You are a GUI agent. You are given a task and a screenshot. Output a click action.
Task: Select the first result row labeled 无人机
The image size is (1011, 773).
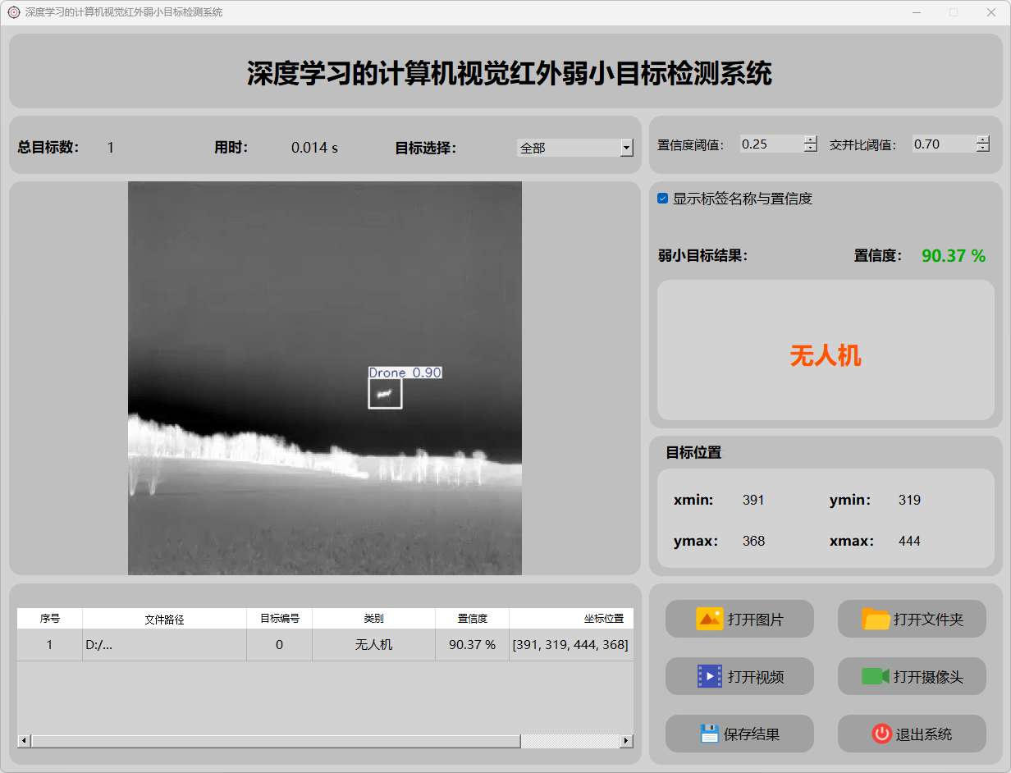pyautogui.click(x=373, y=645)
